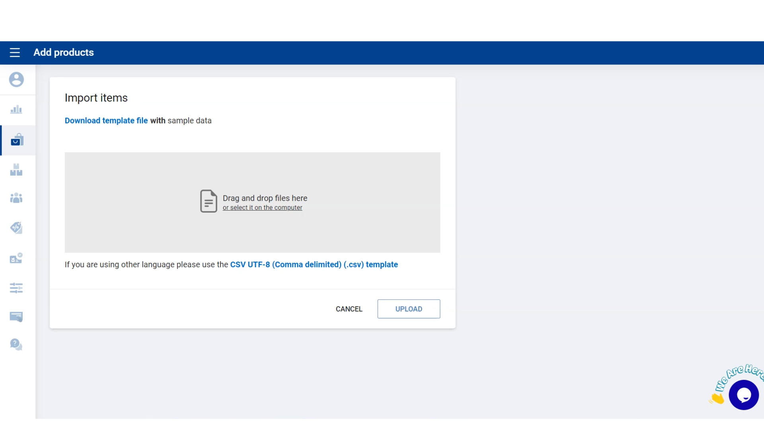Image resolution: width=764 pixels, height=430 pixels.
Task: Open the people group customers icon
Action: pos(16,198)
